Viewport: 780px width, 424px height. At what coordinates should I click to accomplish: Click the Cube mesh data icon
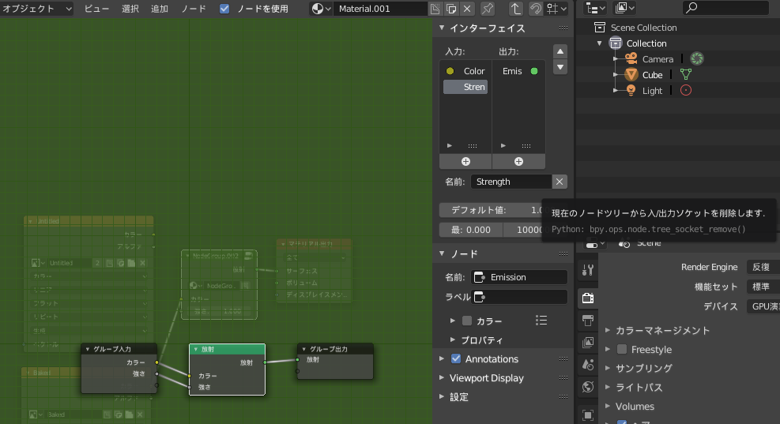[x=686, y=74]
